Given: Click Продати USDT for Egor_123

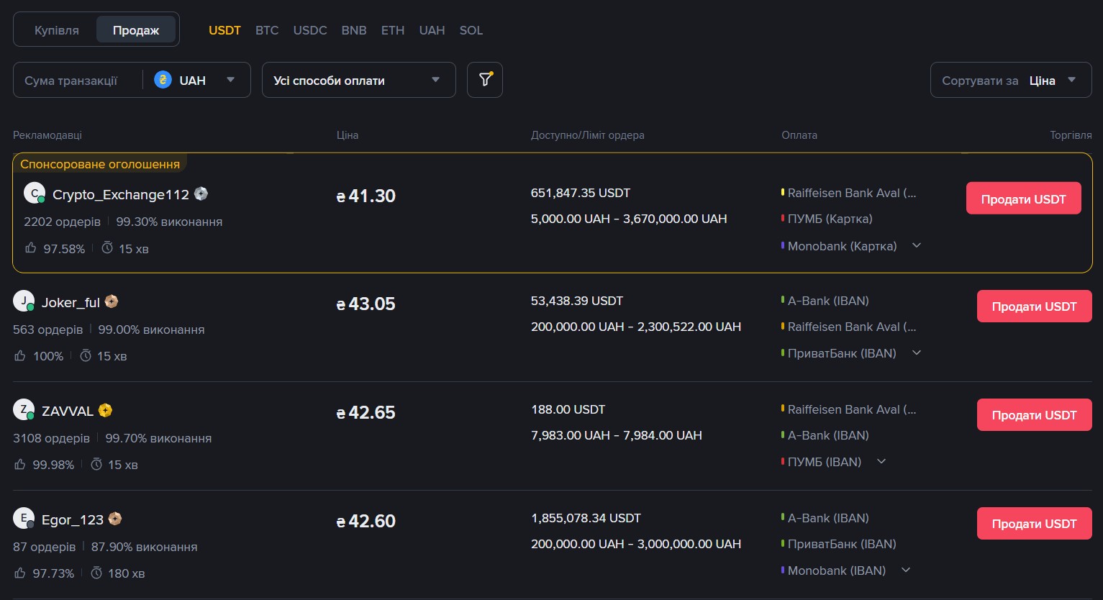Looking at the screenshot, I should coord(1034,523).
